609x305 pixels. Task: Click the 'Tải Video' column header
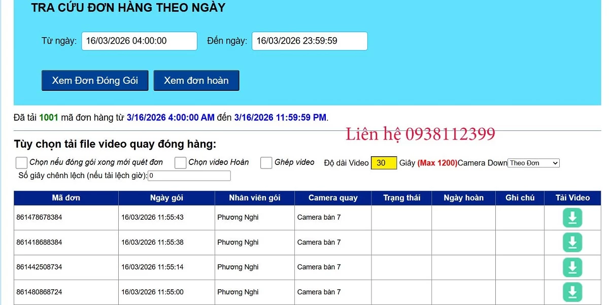(572, 198)
